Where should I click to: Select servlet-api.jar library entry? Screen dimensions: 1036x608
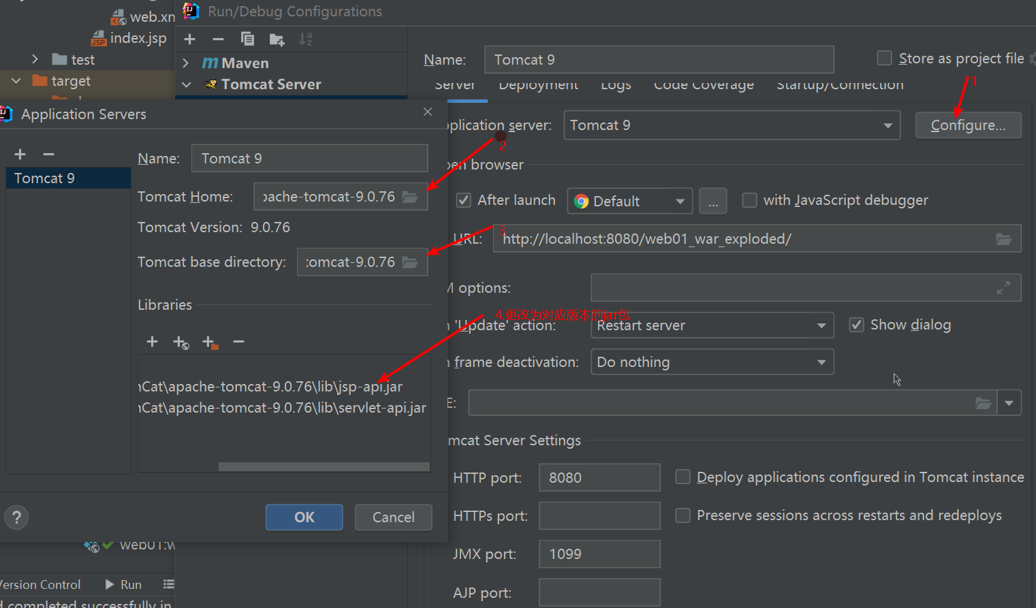[284, 408]
